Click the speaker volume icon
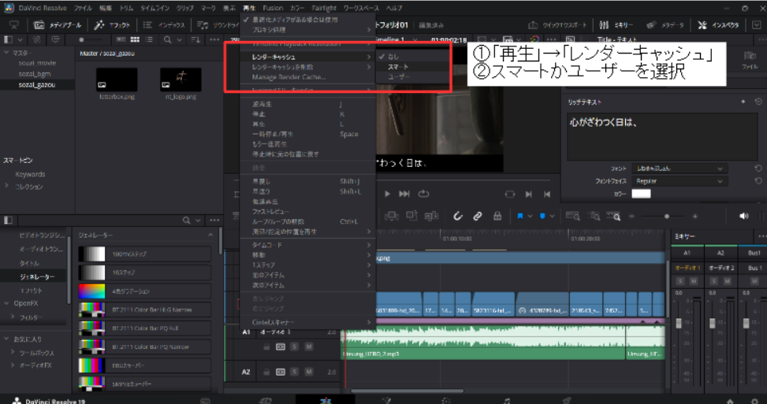The image size is (767, 404). click(743, 216)
